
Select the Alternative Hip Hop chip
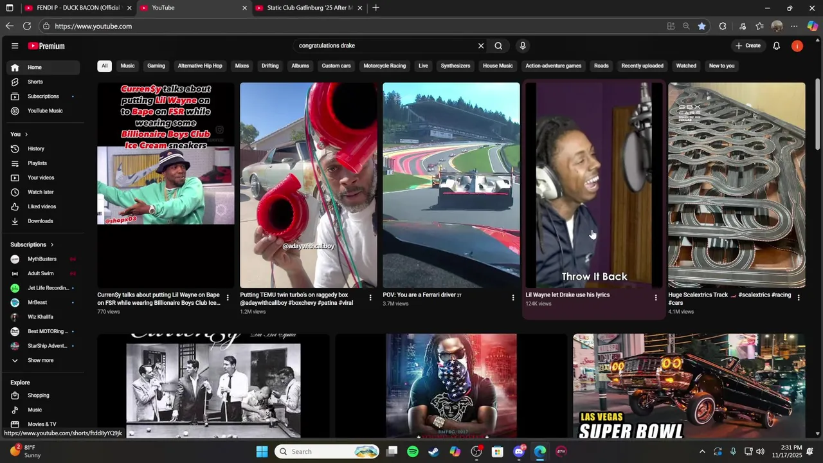click(x=200, y=66)
